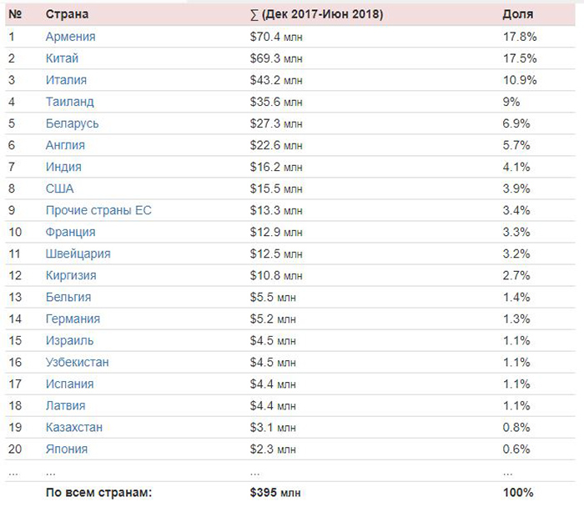The width and height of the screenshot is (584, 507).
Task: Open the Армения country link
Action: click(x=70, y=37)
